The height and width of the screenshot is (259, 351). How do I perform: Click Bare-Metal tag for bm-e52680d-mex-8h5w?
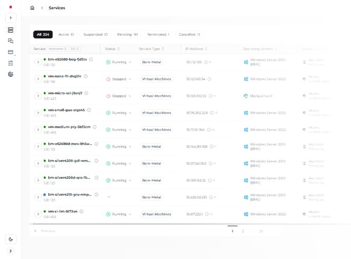tap(151, 147)
